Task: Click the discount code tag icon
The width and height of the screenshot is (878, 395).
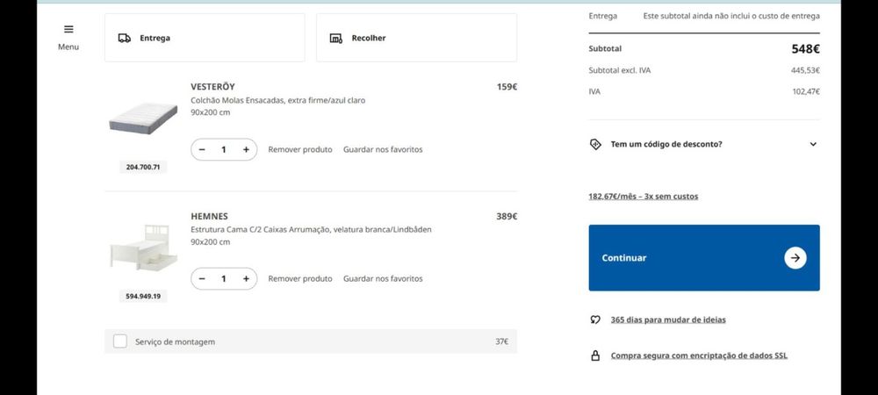Action: [596, 144]
